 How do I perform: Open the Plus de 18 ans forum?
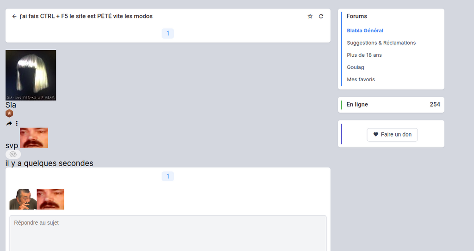click(x=364, y=55)
